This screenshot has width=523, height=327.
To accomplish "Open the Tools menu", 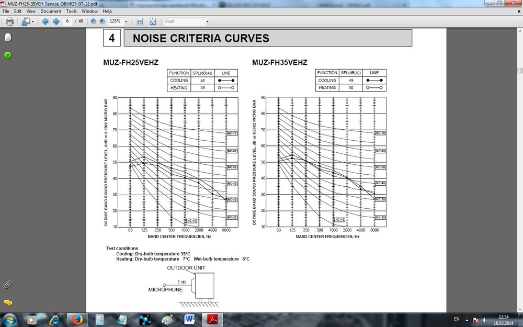I will click(x=71, y=11).
